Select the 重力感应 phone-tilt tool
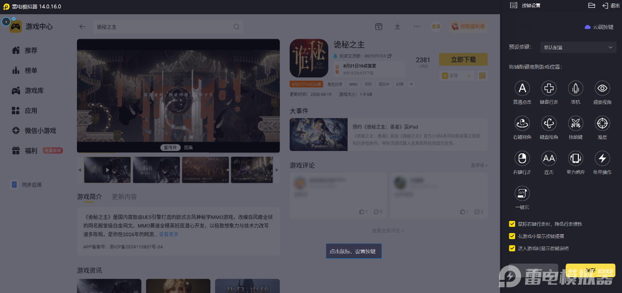This screenshot has height=293, width=622. click(x=575, y=158)
